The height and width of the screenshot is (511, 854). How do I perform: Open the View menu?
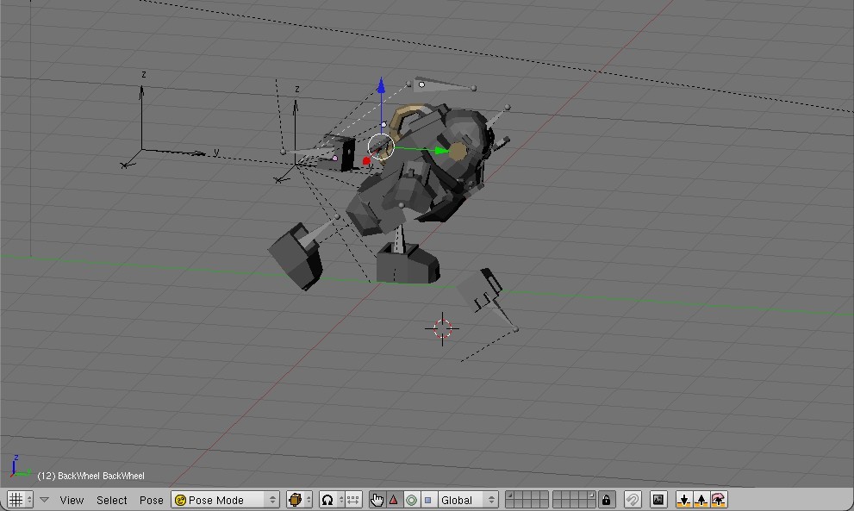tap(72, 500)
